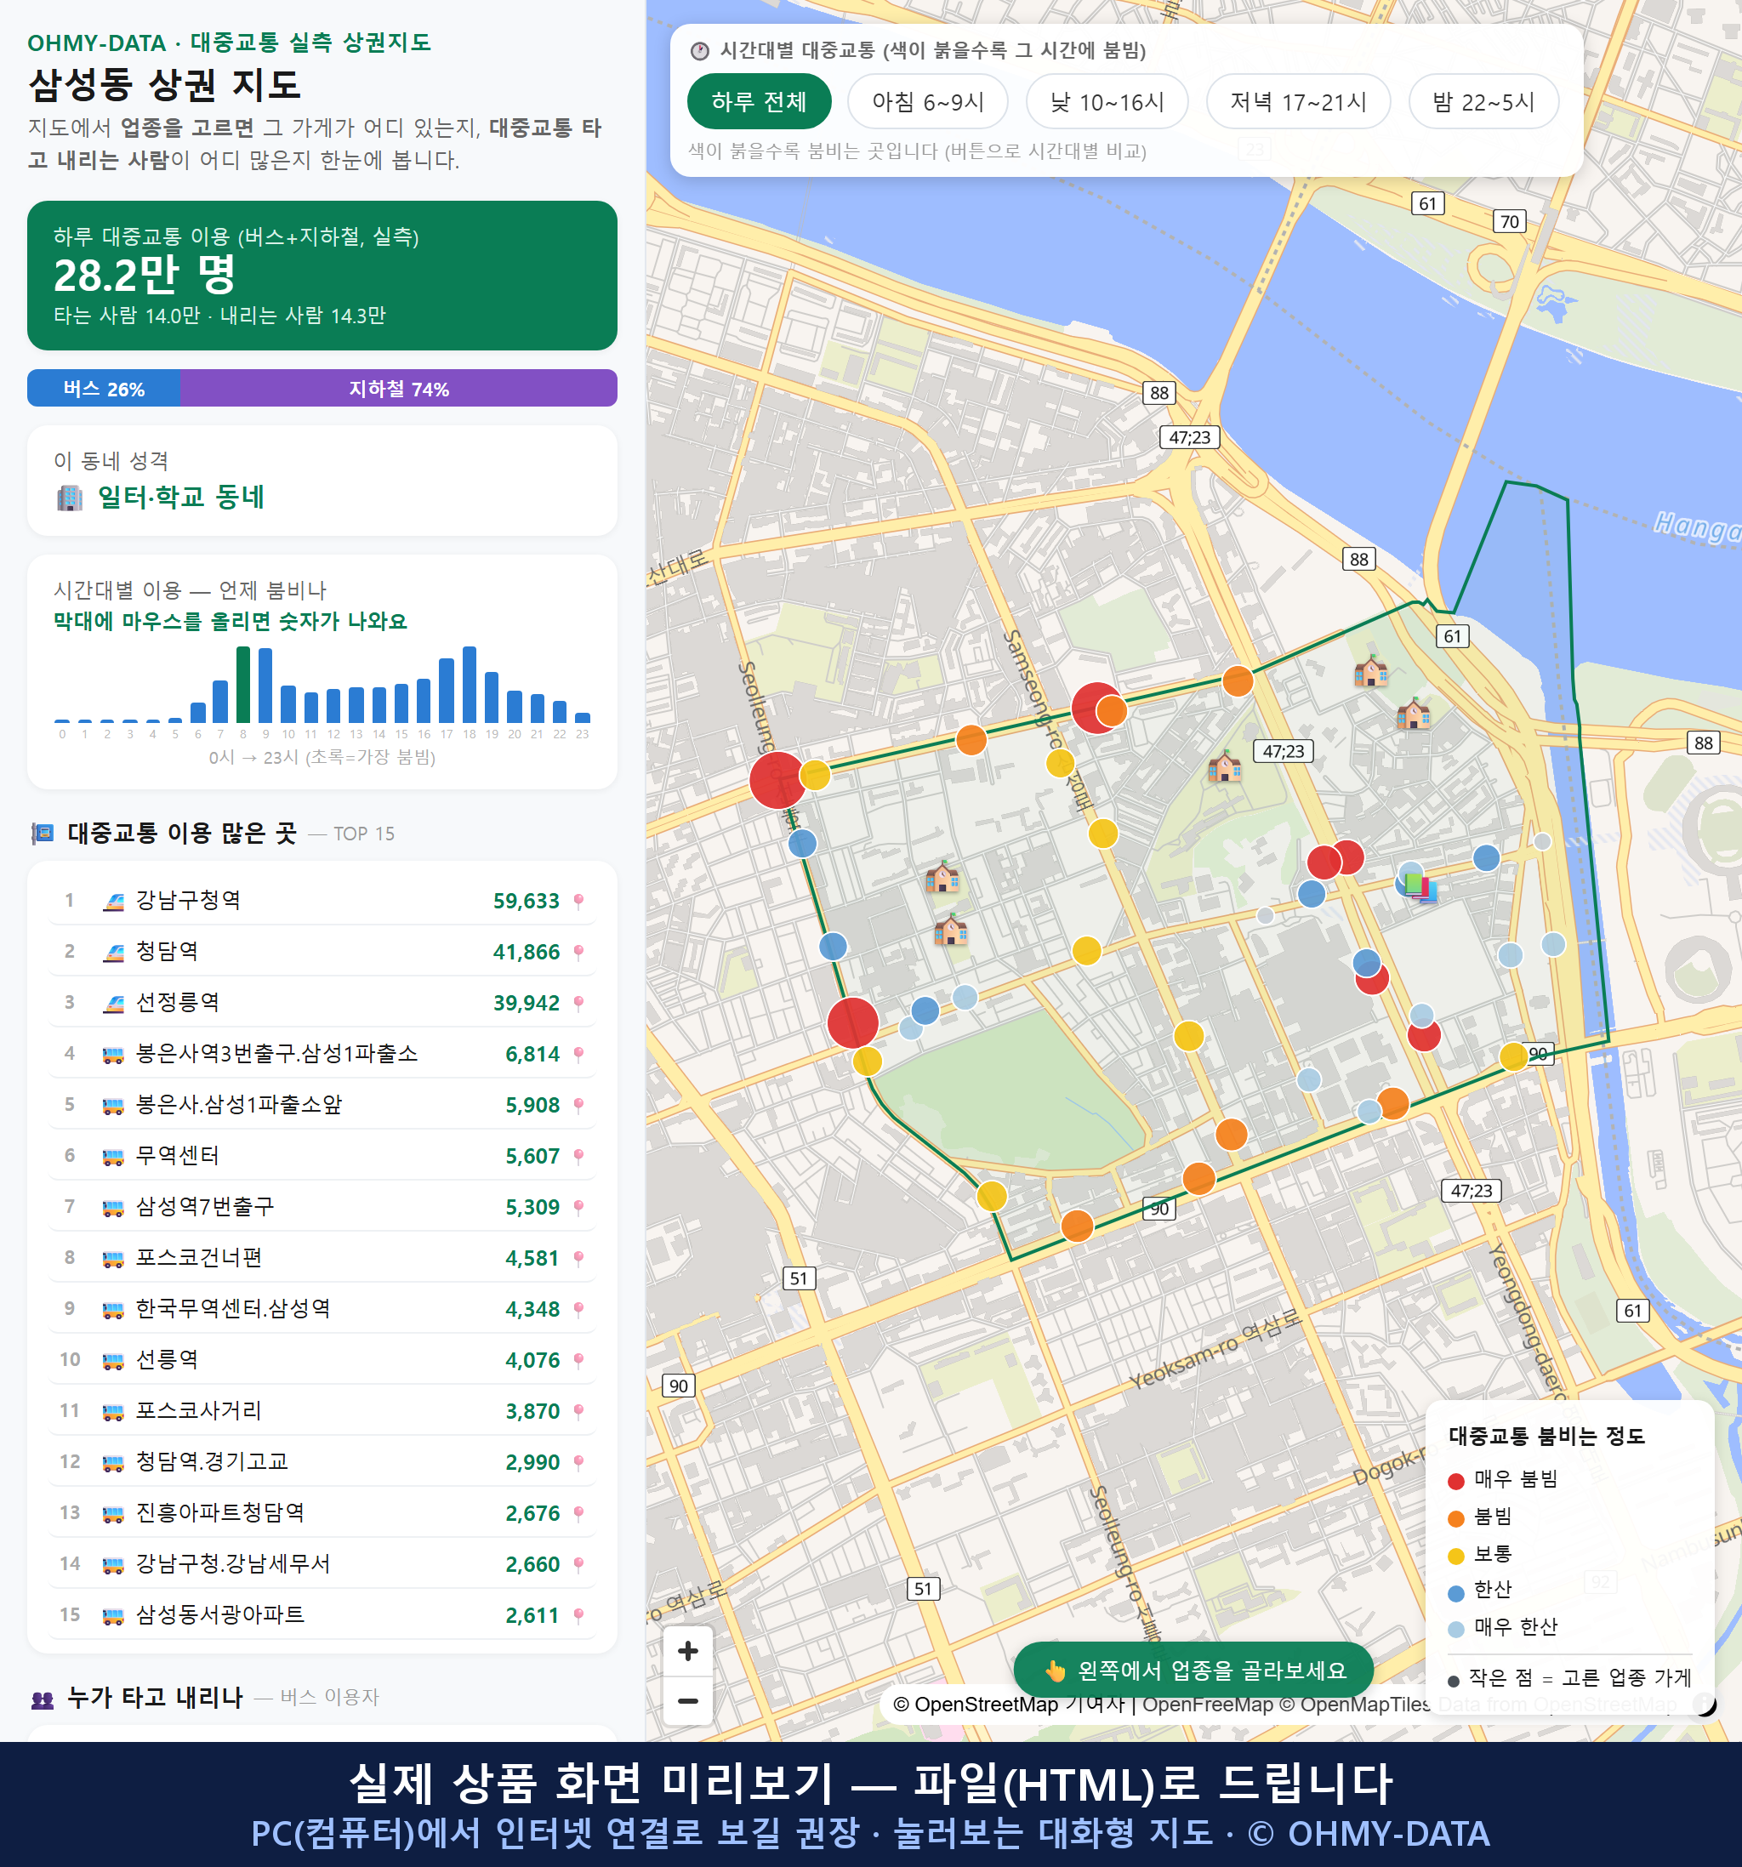
Task: Click the 일터·학교 동네 neighborhood card
Action: tap(322, 481)
